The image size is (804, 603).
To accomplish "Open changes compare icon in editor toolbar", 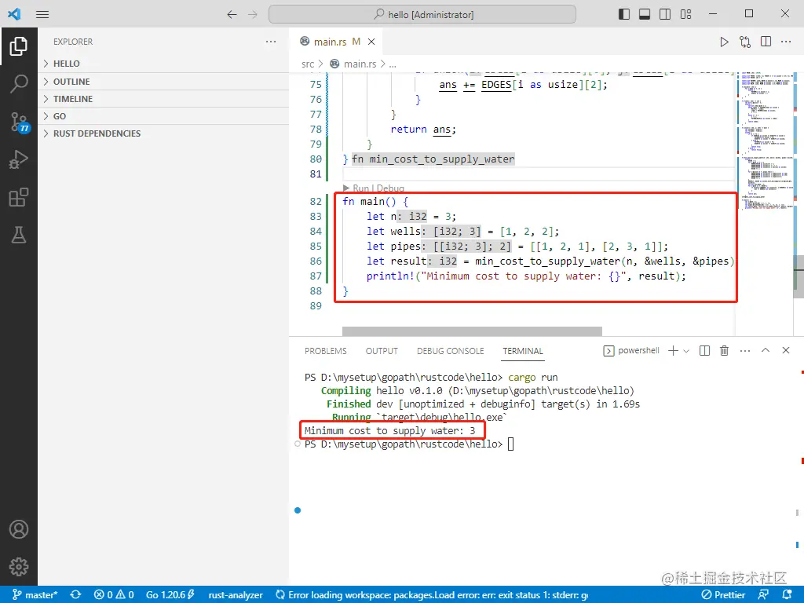I will [x=745, y=42].
